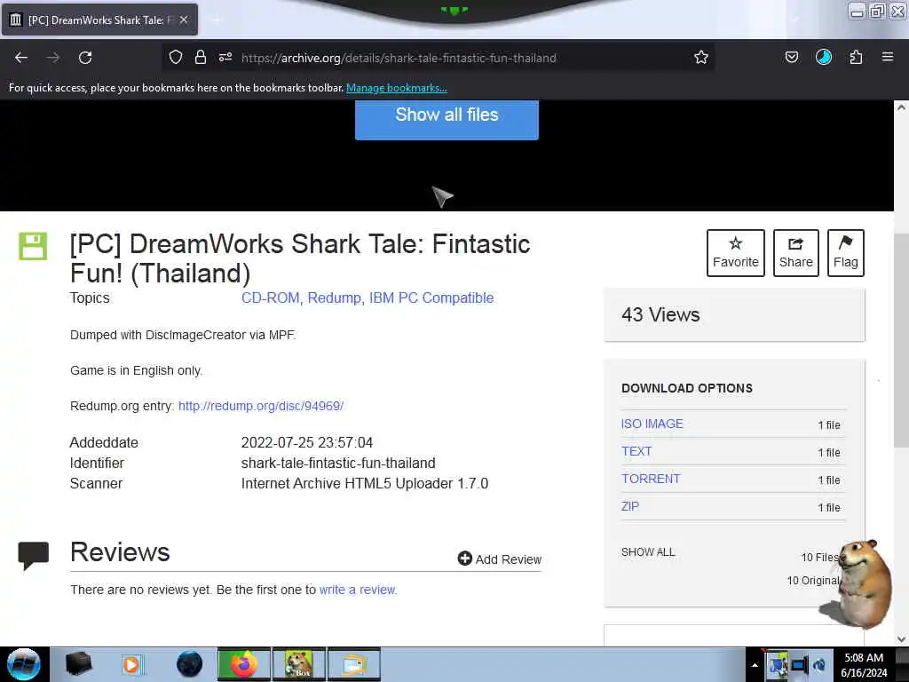Click the Show all files button
This screenshot has width=909, height=682.
pyautogui.click(x=447, y=119)
